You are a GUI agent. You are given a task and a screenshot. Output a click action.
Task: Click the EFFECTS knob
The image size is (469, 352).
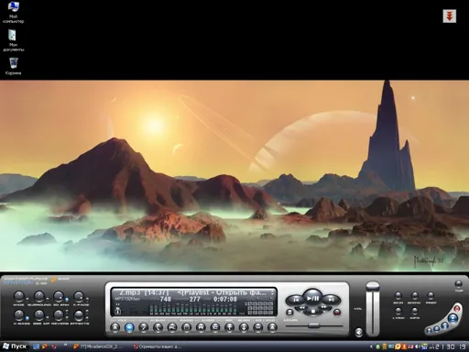point(79,315)
